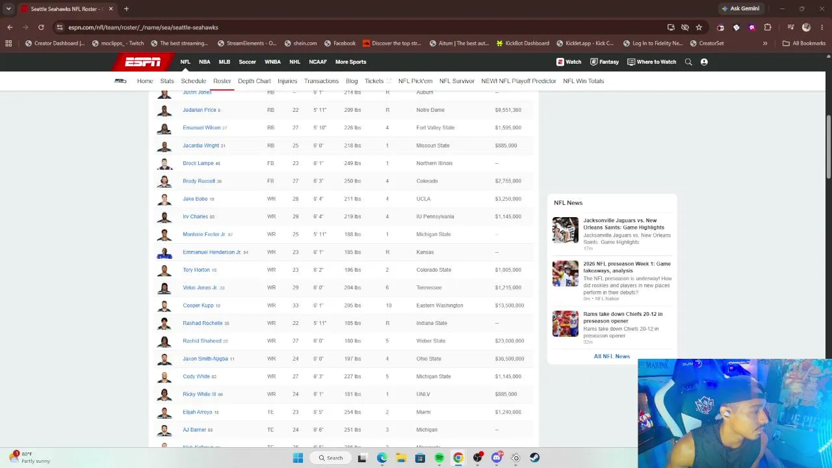Open the All Bookmarks folder
The width and height of the screenshot is (832, 468).
804,44
